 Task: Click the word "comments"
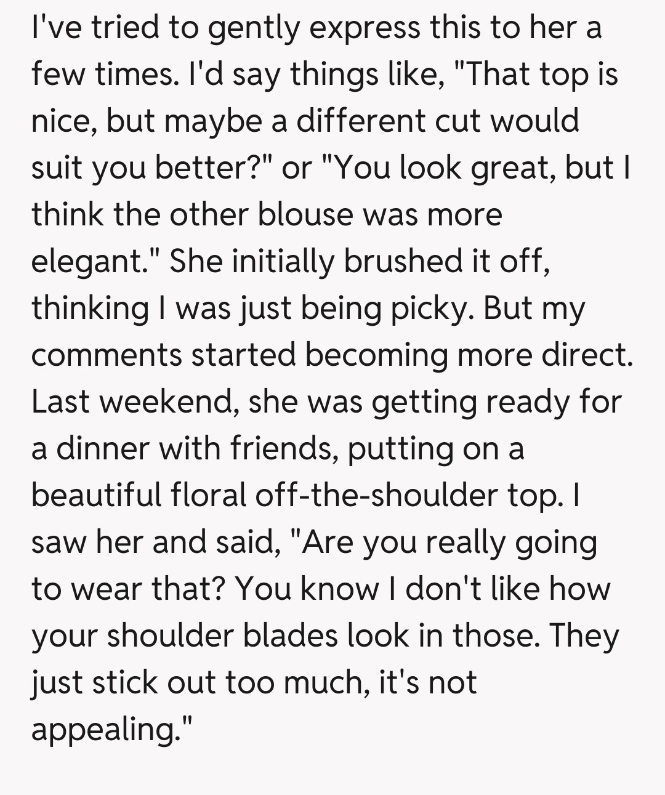107,355
